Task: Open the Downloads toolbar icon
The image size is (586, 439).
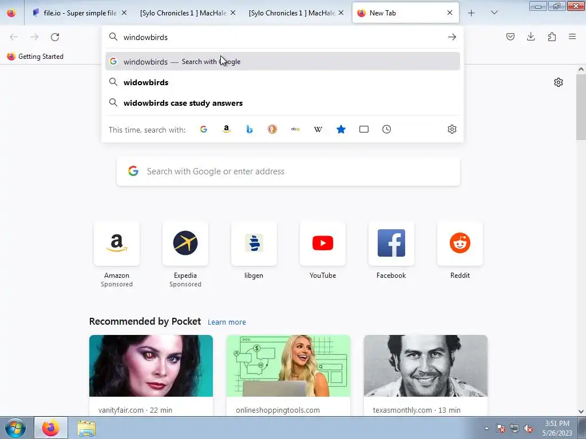Action: tap(530, 37)
